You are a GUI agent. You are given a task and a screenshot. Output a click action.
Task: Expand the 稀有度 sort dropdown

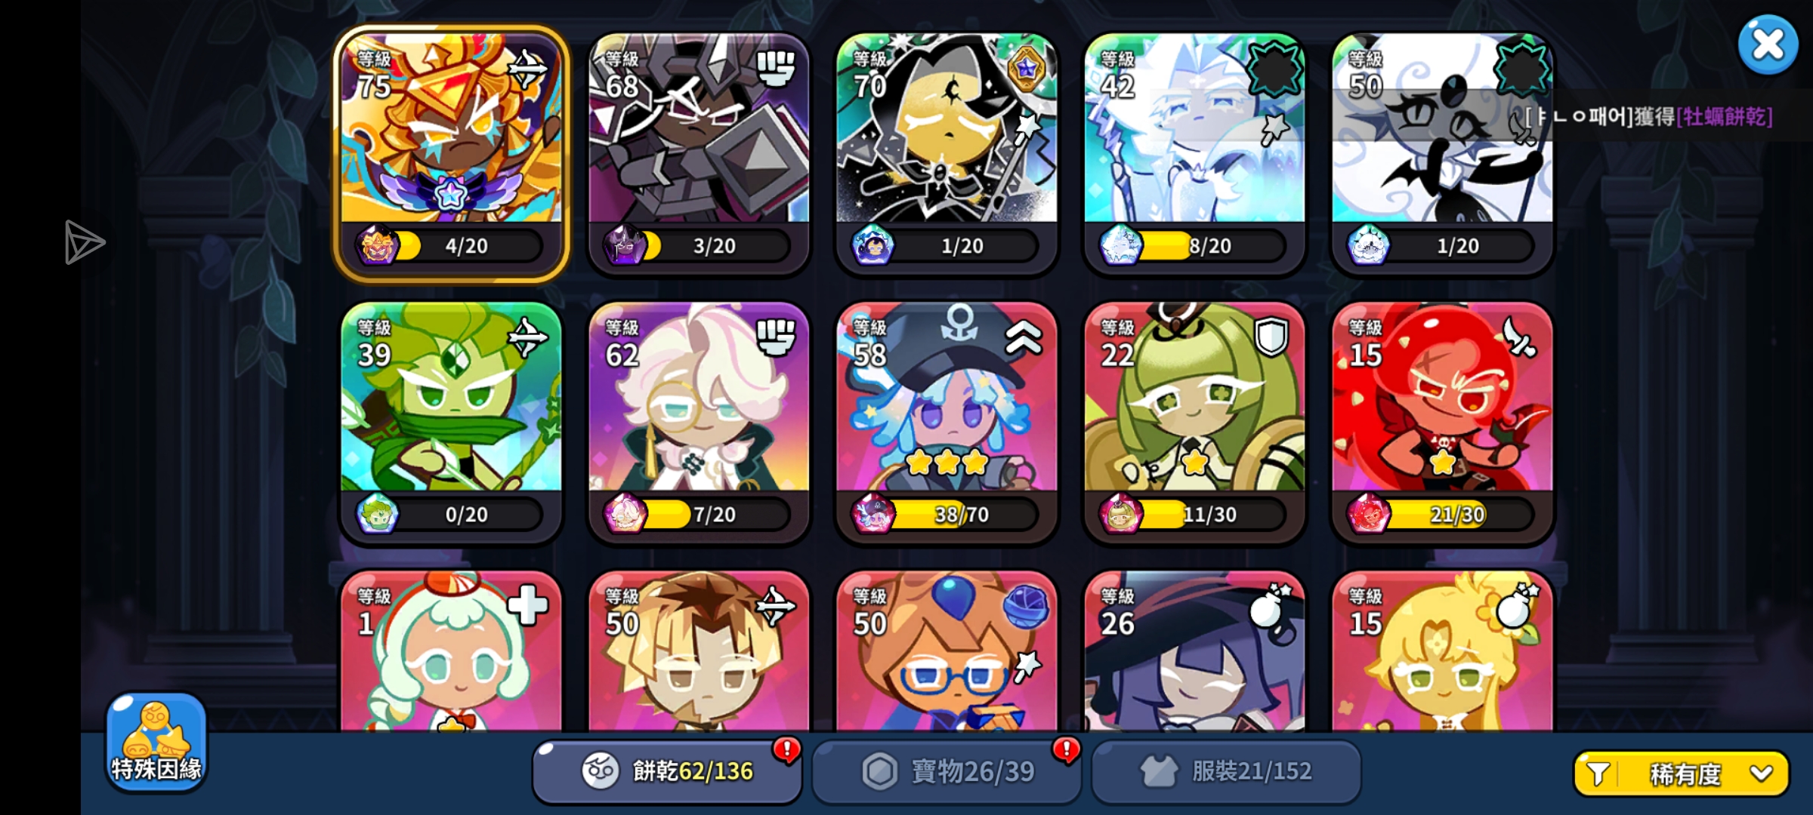click(1682, 773)
